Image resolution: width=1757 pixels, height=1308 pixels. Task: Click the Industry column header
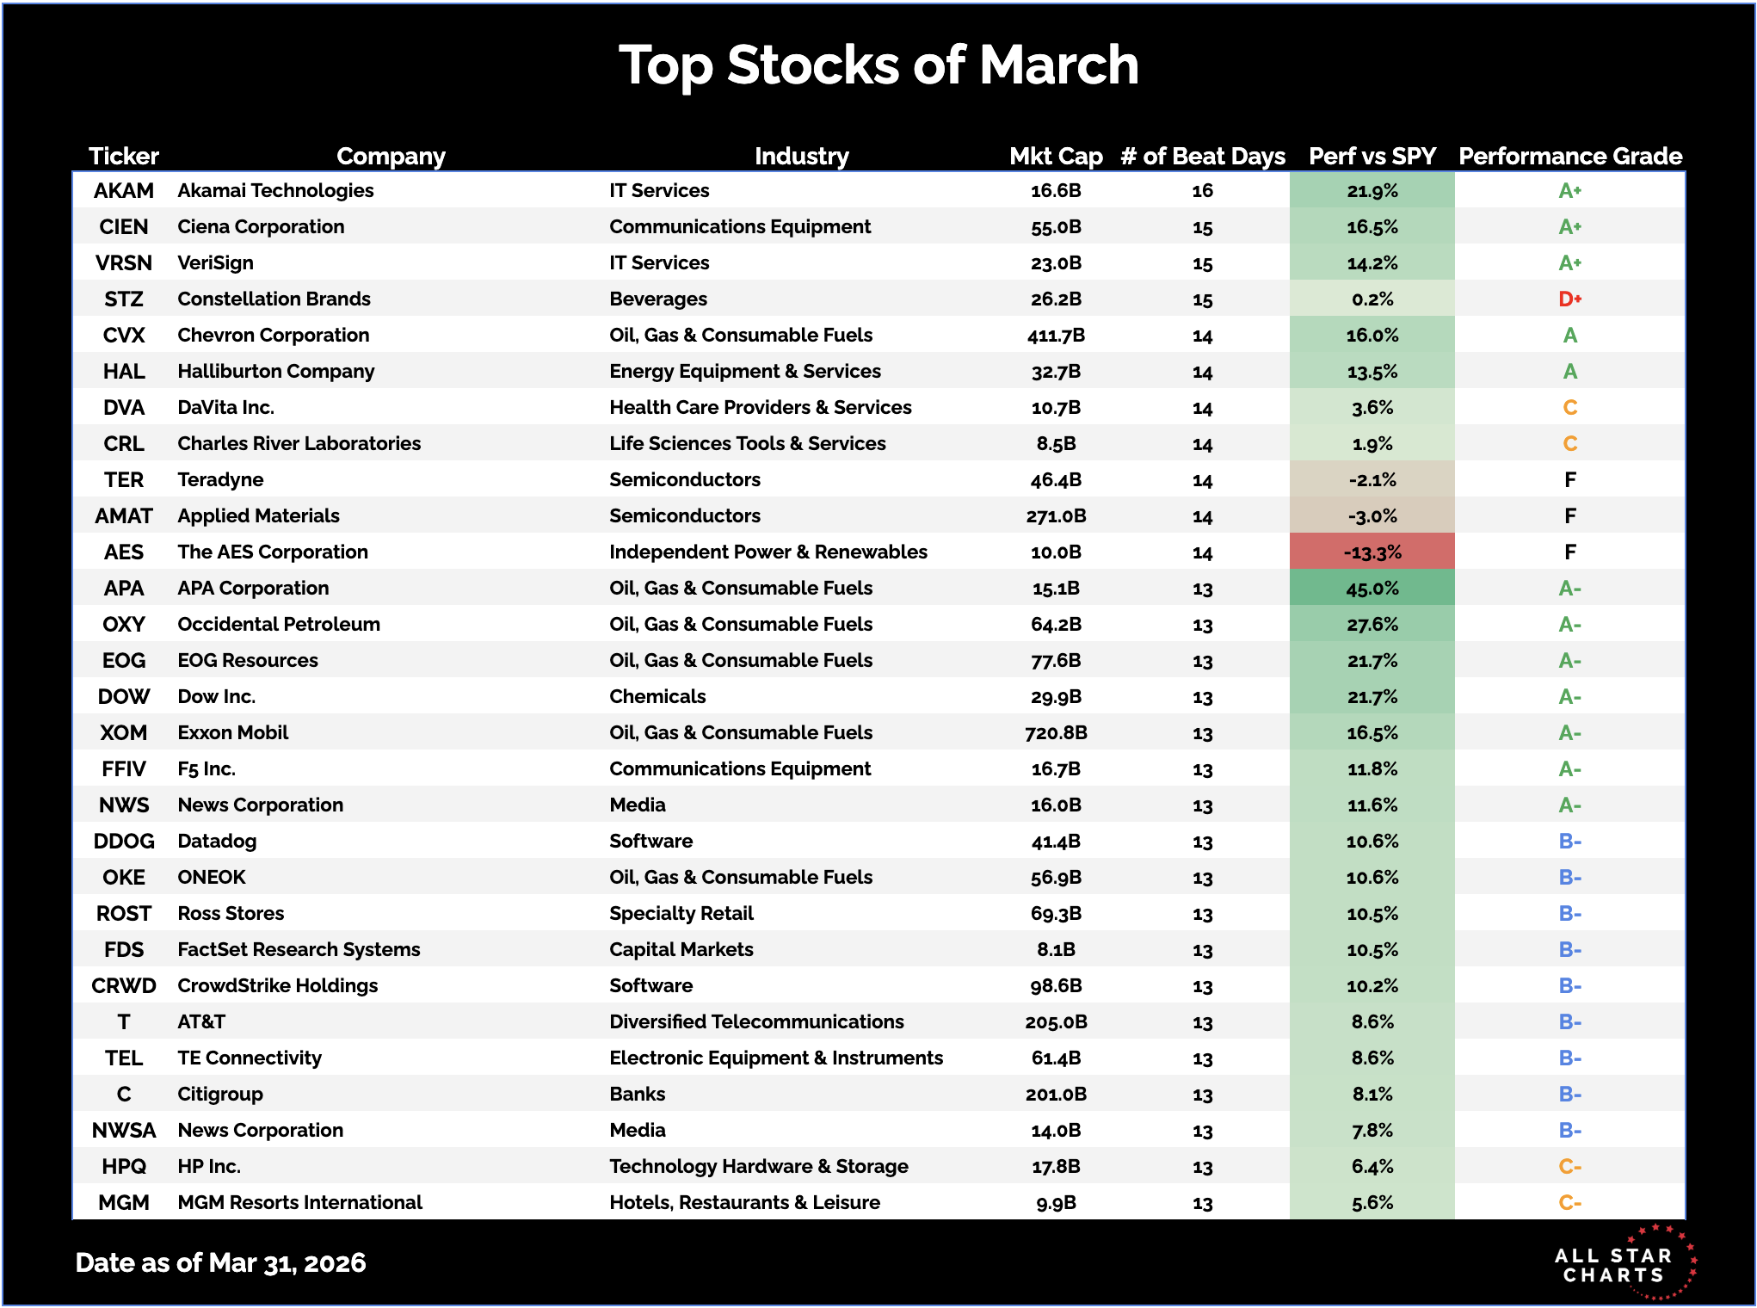tap(801, 156)
